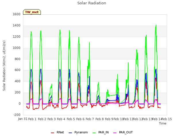Click the Feb 1 x-axis label
184x138 pixels.
32,119
